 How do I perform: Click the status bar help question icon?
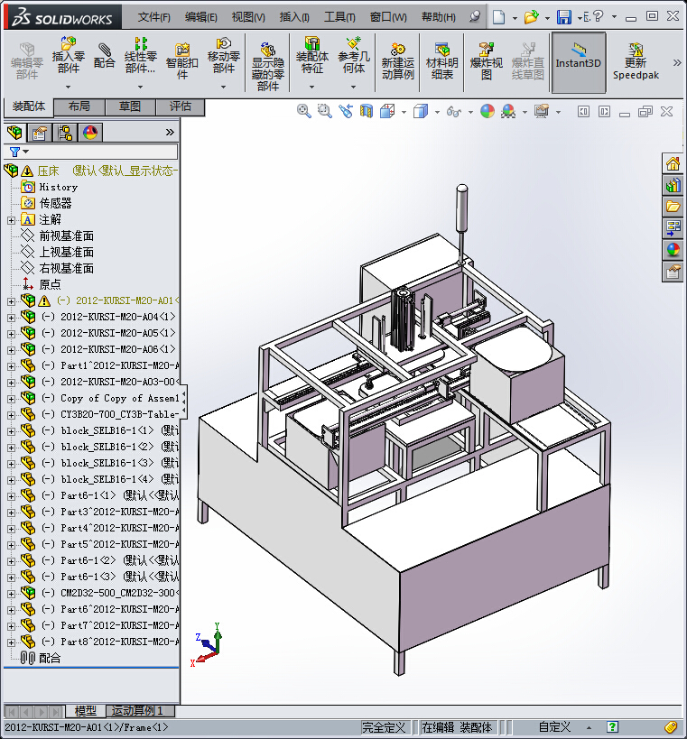point(612,727)
